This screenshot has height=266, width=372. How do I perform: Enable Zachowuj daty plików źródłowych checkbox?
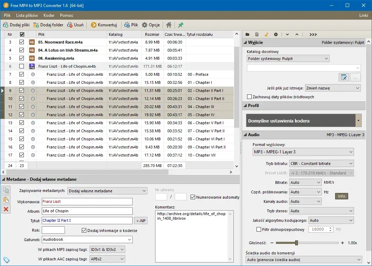(249, 97)
